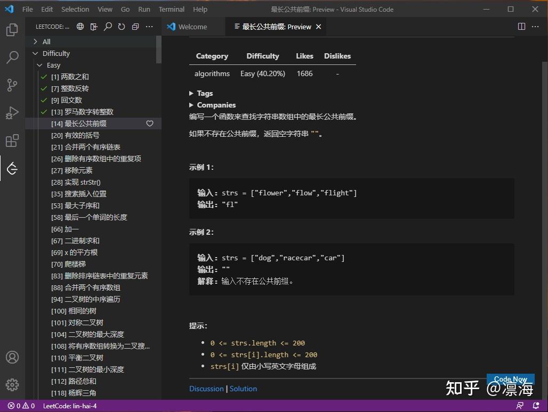548x412 pixels.
Task: Open the Explorer view in activity bar
Action: 12,30
